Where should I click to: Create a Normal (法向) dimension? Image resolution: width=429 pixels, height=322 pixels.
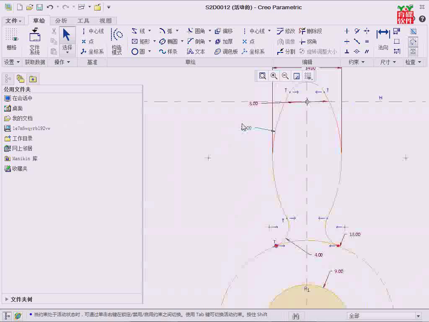383,39
